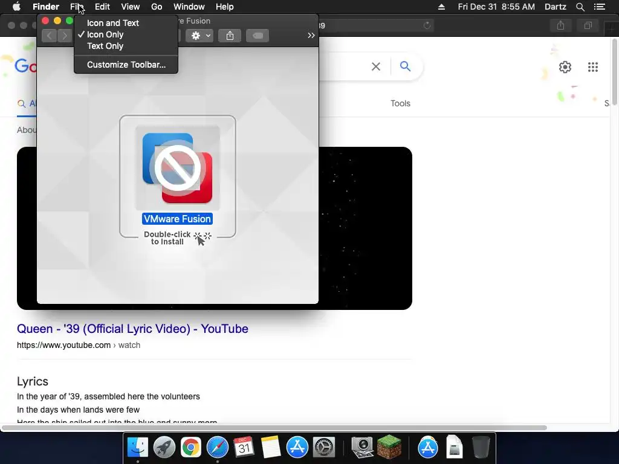Image resolution: width=619 pixels, height=464 pixels.
Task: Click the Finder share button
Action: coord(230,36)
